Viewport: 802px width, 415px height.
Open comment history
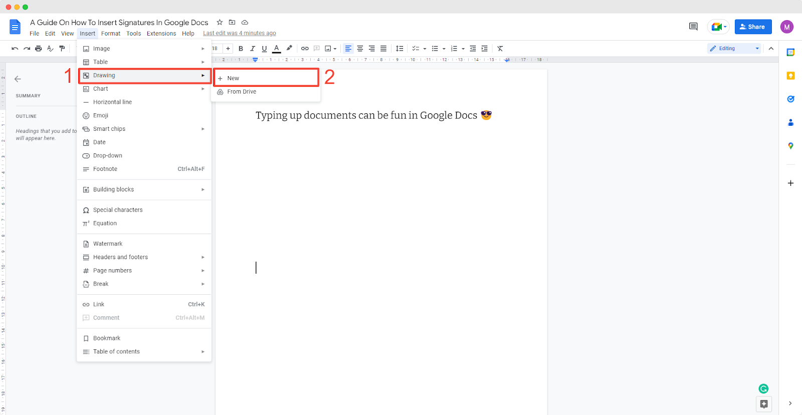coord(693,27)
